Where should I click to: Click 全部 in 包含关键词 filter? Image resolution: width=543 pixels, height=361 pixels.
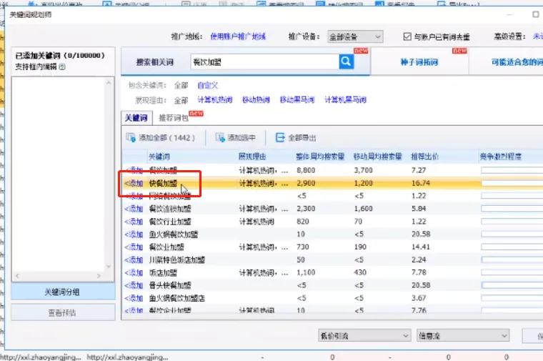coord(181,85)
